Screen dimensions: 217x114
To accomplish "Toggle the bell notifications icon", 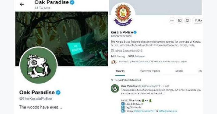I will [x=187, y=21].
